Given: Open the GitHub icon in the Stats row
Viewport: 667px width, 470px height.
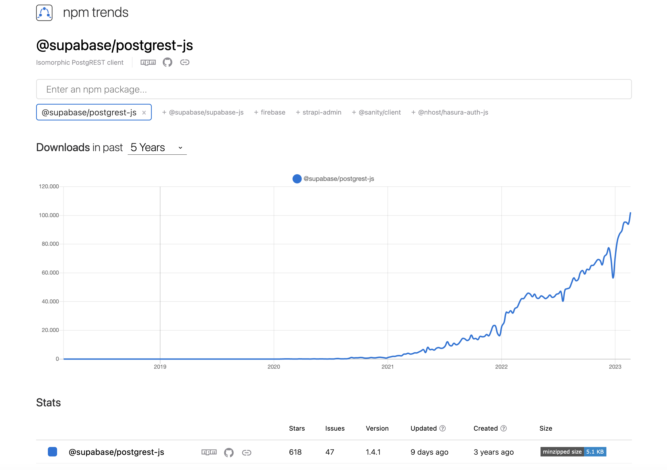Looking at the screenshot, I should click(229, 452).
